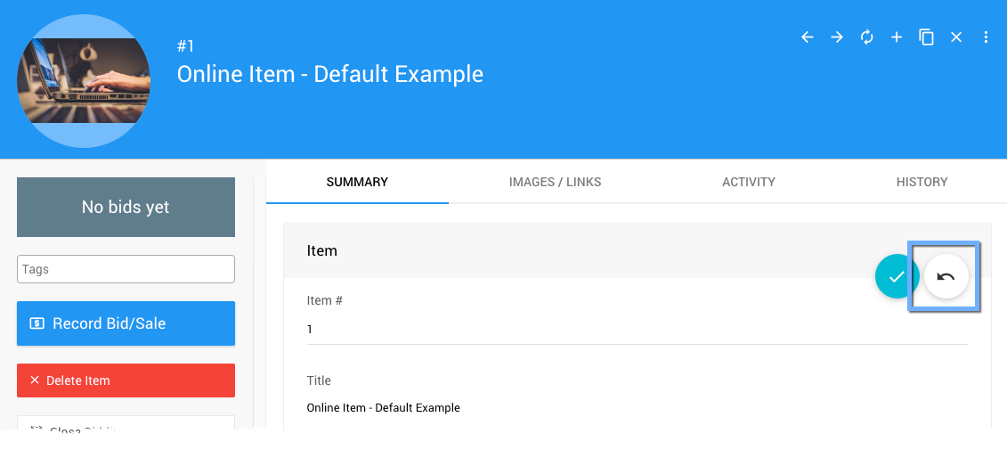Go to the previous item with the left arrow
The height and width of the screenshot is (458, 1007).
click(808, 37)
